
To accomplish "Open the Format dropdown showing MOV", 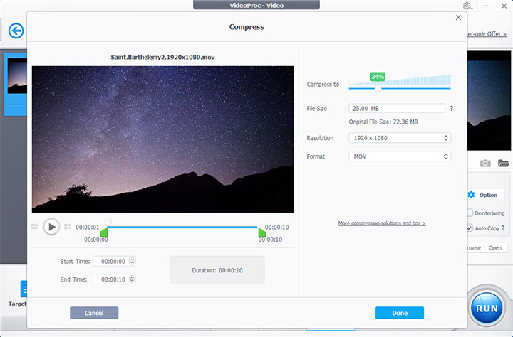I will (400, 156).
